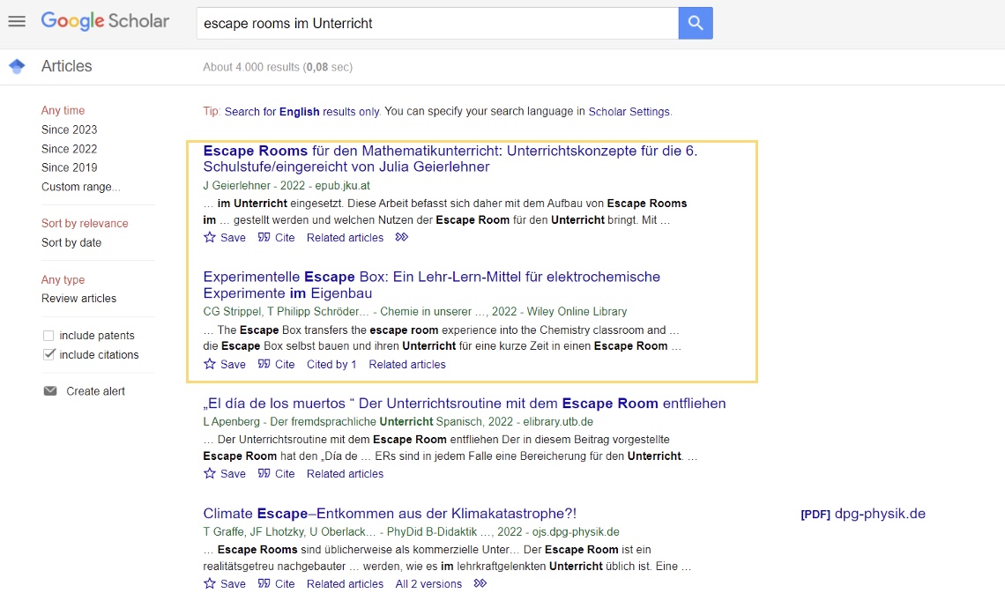Click the Google Scholar logo

point(105,22)
